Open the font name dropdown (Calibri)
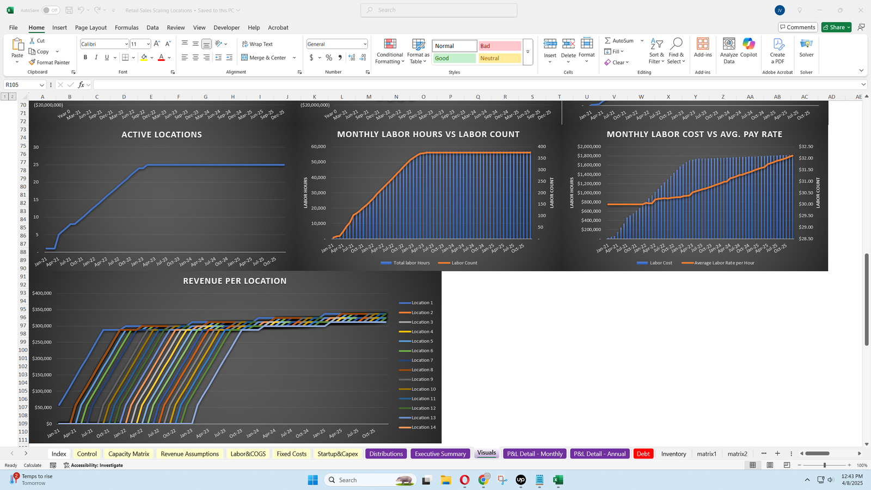The image size is (871, 490). [x=126, y=44]
